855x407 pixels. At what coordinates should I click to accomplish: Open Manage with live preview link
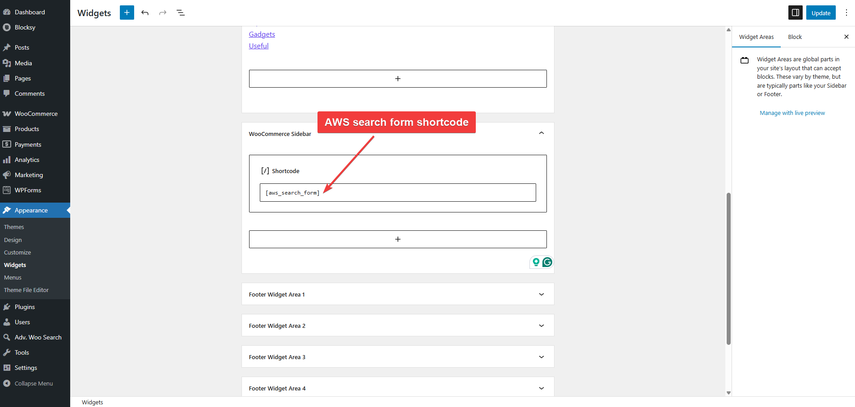click(x=792, y=113)
